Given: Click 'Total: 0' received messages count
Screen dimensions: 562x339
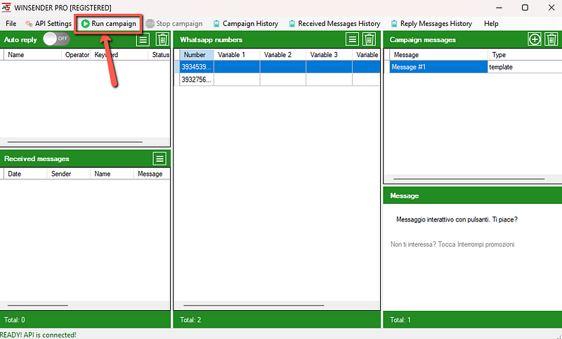Looking at the screenshot, I should (14, 319).
